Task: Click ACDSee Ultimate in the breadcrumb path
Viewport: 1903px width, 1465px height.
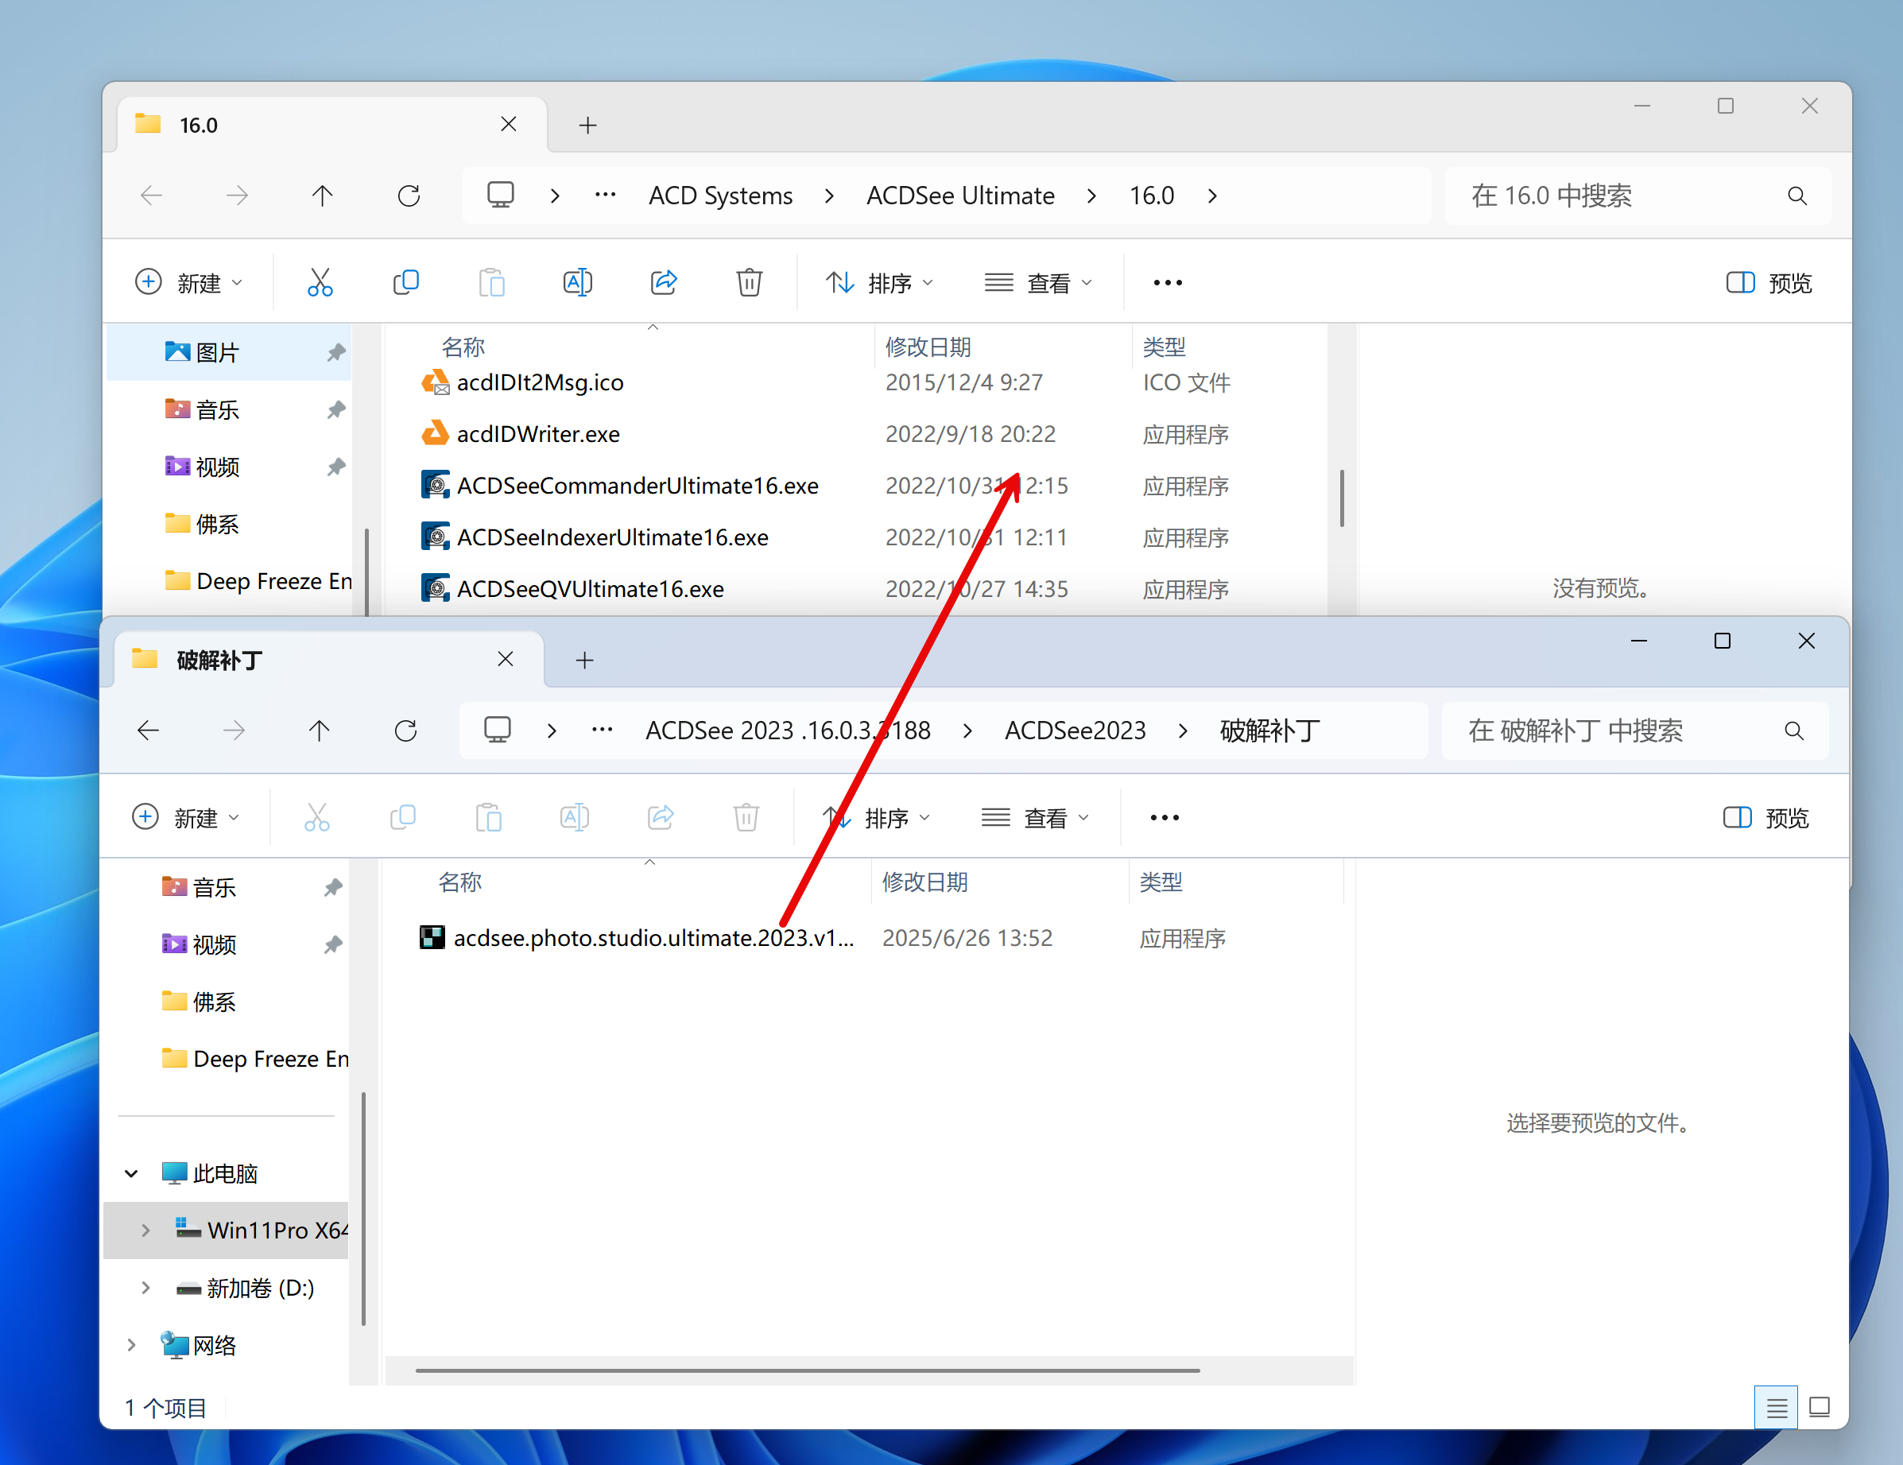Action: pos(959,196)
